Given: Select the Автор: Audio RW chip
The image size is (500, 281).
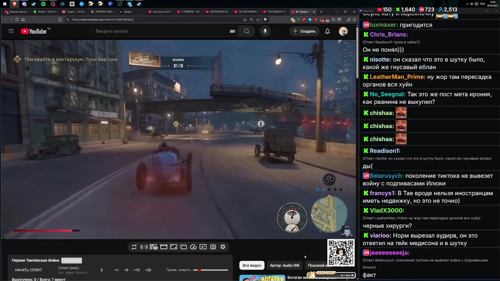Looking at the screenshot, I should pos(284,265).
